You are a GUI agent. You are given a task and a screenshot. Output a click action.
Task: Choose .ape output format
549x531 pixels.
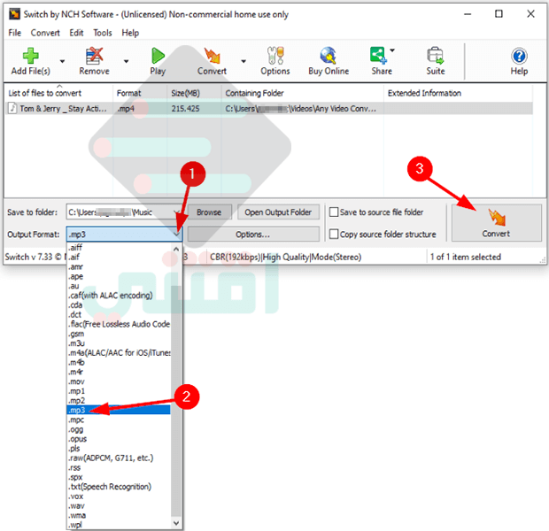point(119,276)
